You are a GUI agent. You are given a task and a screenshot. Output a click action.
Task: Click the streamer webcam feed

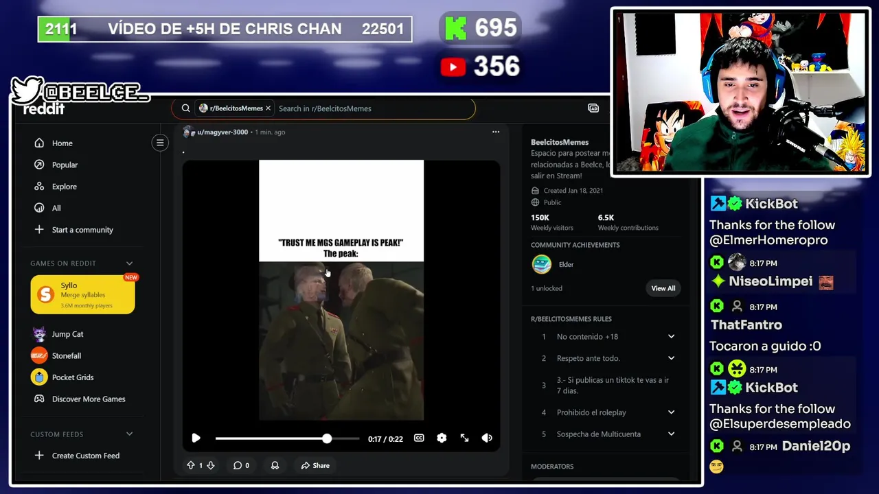click(x=740, y=92)
